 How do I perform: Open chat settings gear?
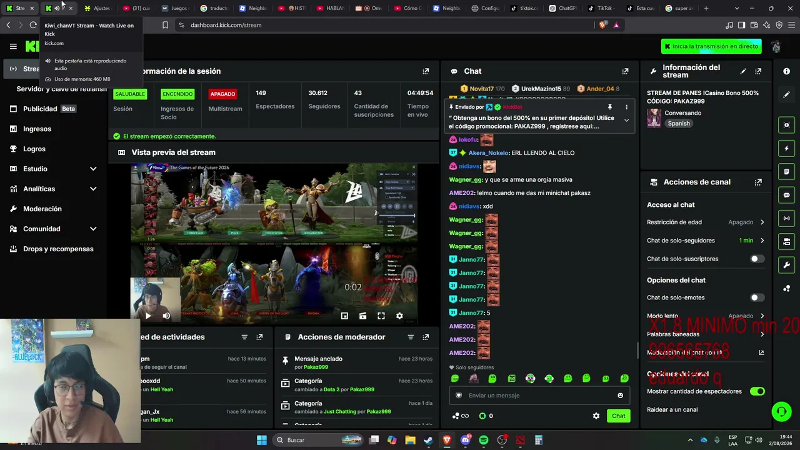click(x=596, y=416)
